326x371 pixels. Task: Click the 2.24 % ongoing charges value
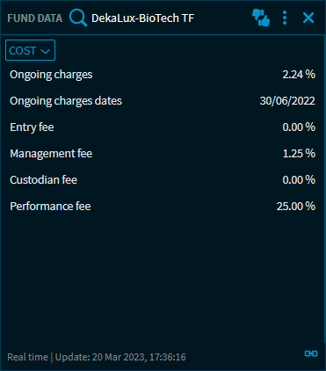pos(299,75)
